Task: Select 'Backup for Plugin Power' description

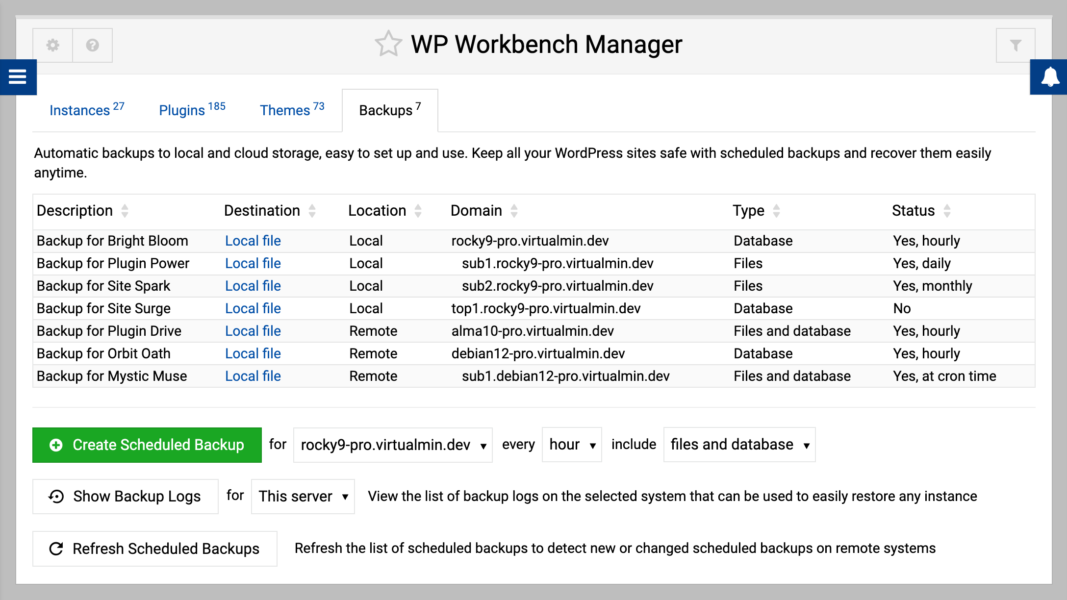Action: tap(113, 263)
